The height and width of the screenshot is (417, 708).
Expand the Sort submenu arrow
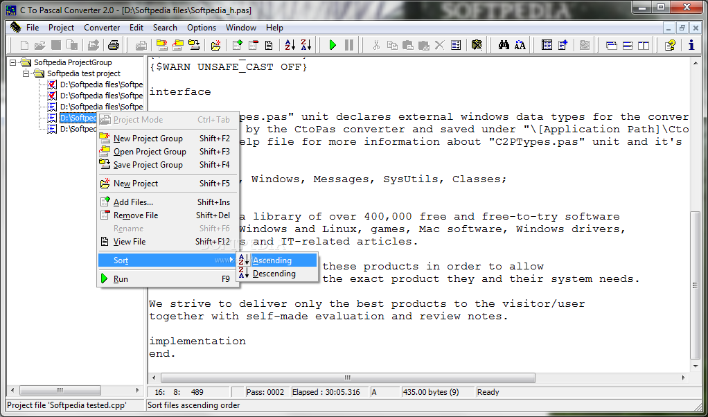tap(231, 260)
